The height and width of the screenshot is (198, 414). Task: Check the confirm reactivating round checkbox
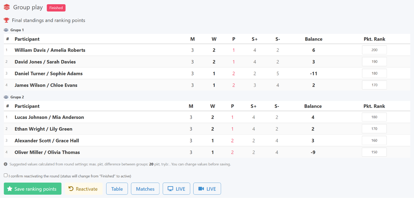[5, 175]
